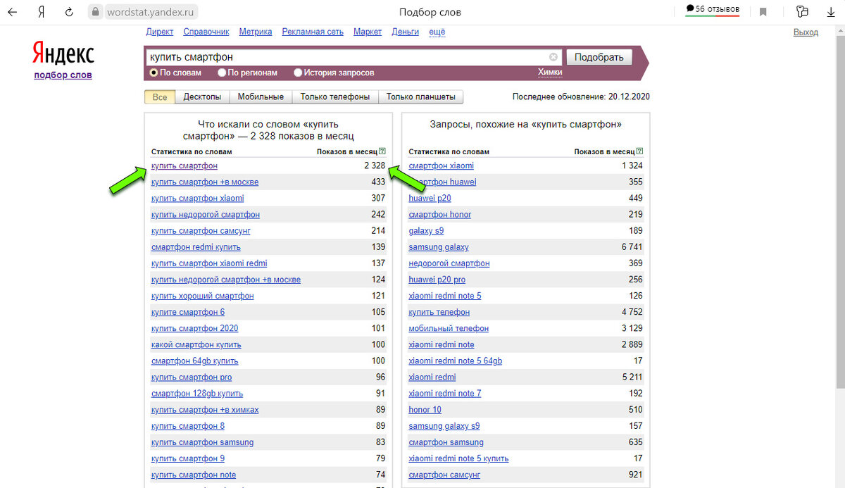Expand the ещё menu
The width and height of the screenshot is (845, 488).
[437, 32]
